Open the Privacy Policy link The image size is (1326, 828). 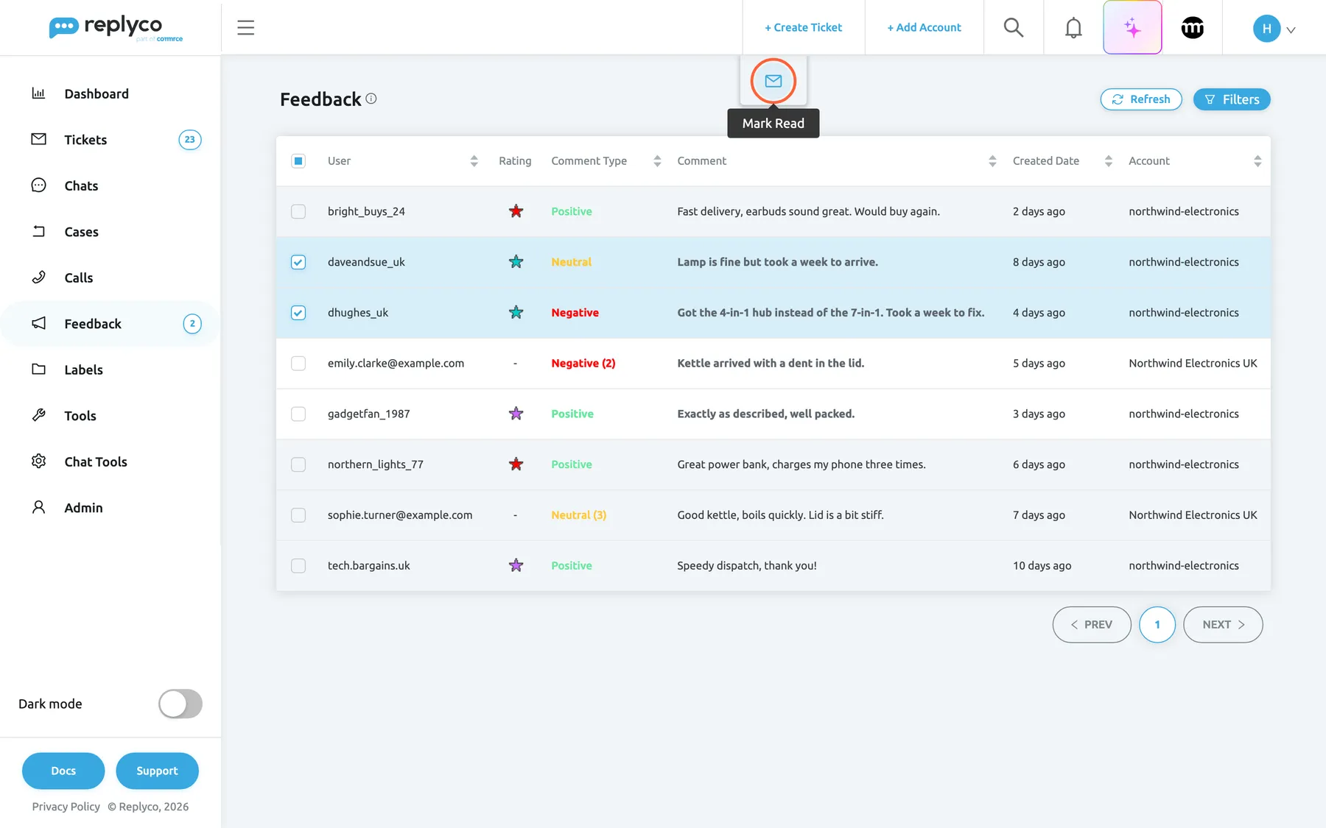click(x=66, y=807)
